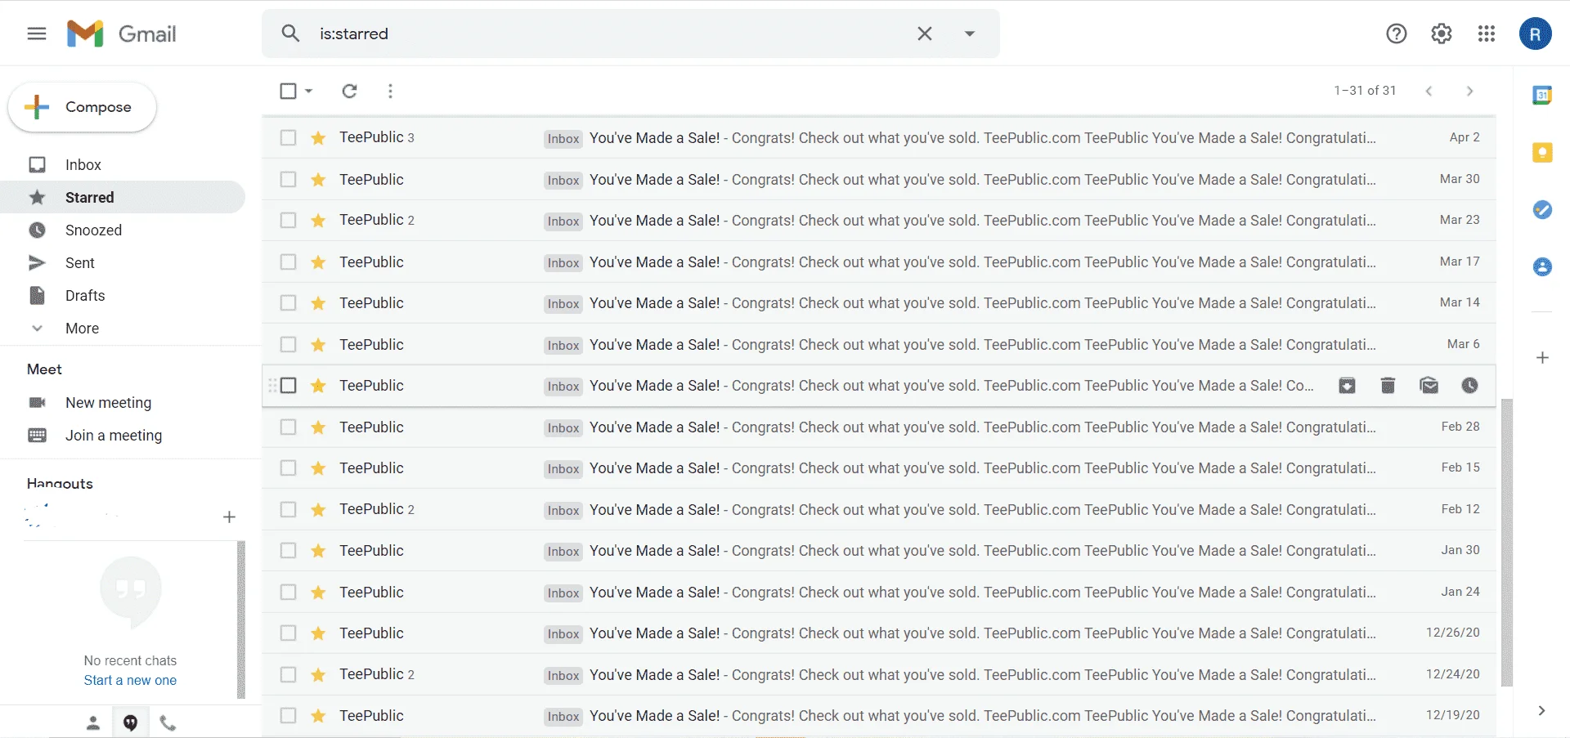Open the Sent folder

(x=123, y=263)
